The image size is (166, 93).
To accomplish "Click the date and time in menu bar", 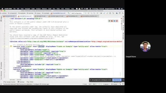I will [x=98, y=9].
